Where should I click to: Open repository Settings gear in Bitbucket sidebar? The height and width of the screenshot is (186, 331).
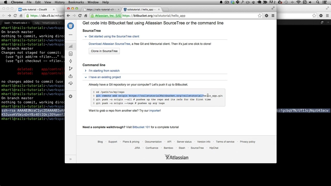(71, 96)
